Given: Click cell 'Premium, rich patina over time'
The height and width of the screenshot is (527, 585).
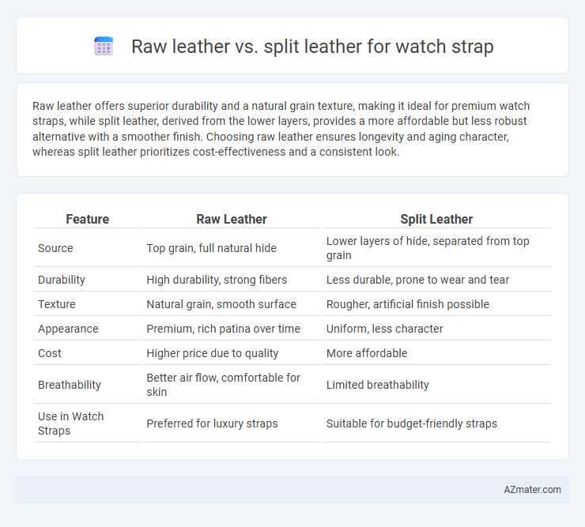Looking at the screenshot, I should coord(224,329).
